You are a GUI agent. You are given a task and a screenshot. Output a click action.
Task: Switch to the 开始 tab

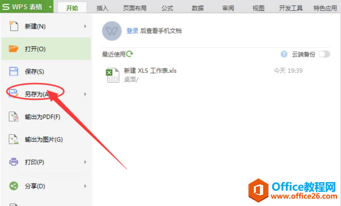(72, 8)
